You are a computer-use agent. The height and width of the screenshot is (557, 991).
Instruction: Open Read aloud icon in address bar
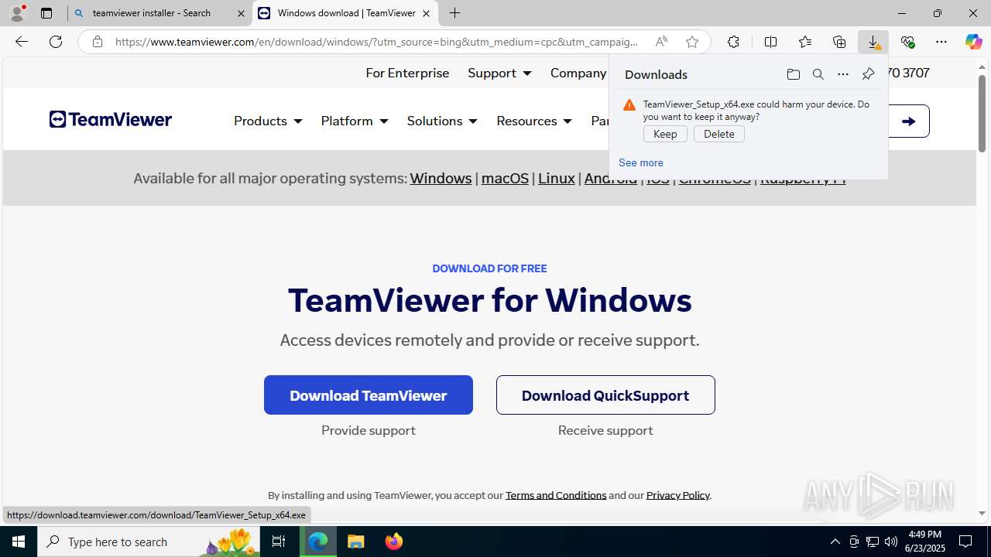point(661,42)
